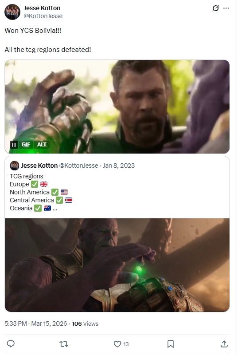Screen dimensions: 241x355
Task: Open the Grok explain icon
Action: [215, 8]
